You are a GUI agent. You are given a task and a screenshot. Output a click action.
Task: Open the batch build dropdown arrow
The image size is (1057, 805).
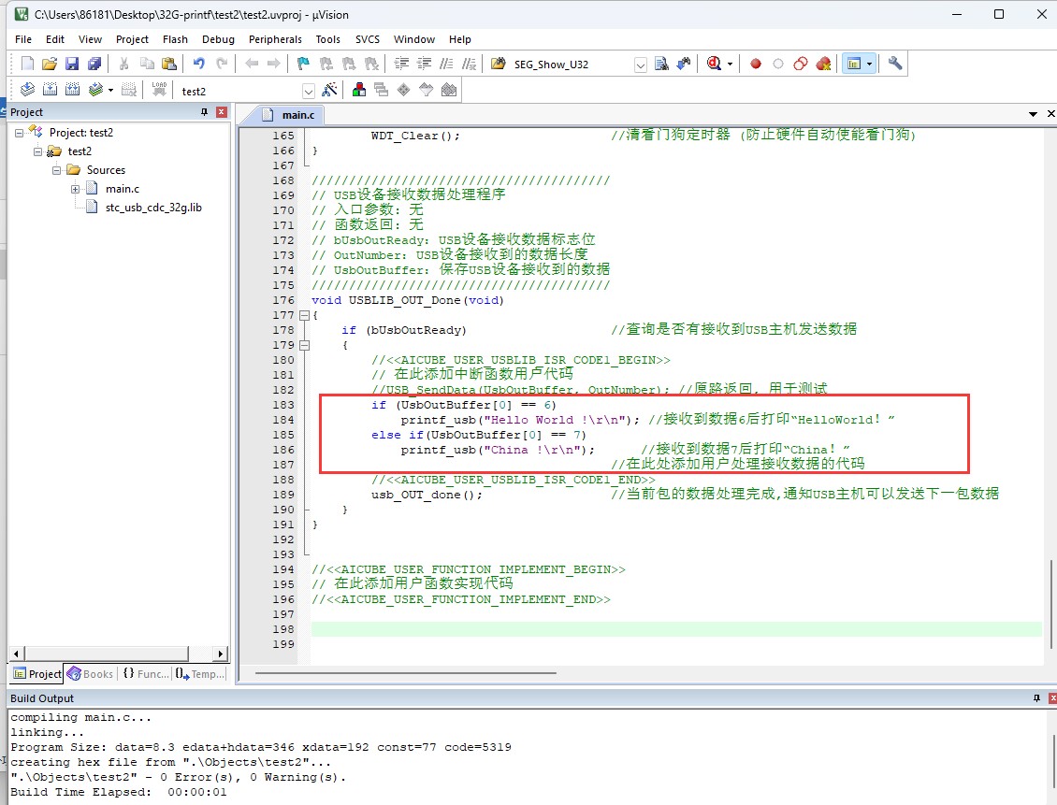[110, 91]
